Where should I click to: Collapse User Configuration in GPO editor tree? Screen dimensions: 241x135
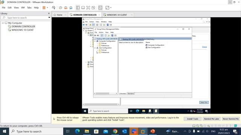coord(95,48)
